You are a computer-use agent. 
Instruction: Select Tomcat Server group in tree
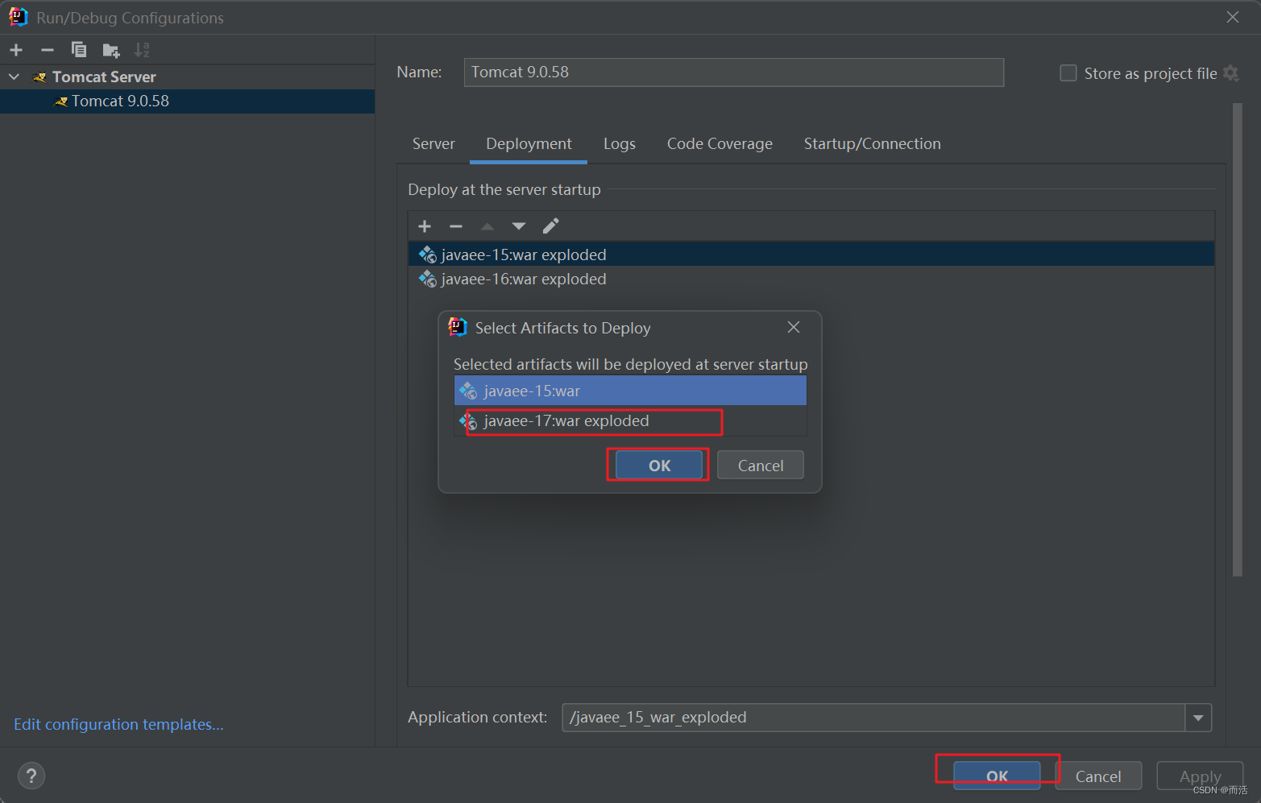click(104, 77)
